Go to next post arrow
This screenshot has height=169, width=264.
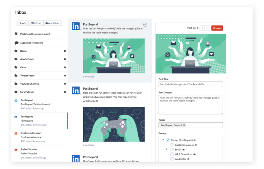point(207,28)
